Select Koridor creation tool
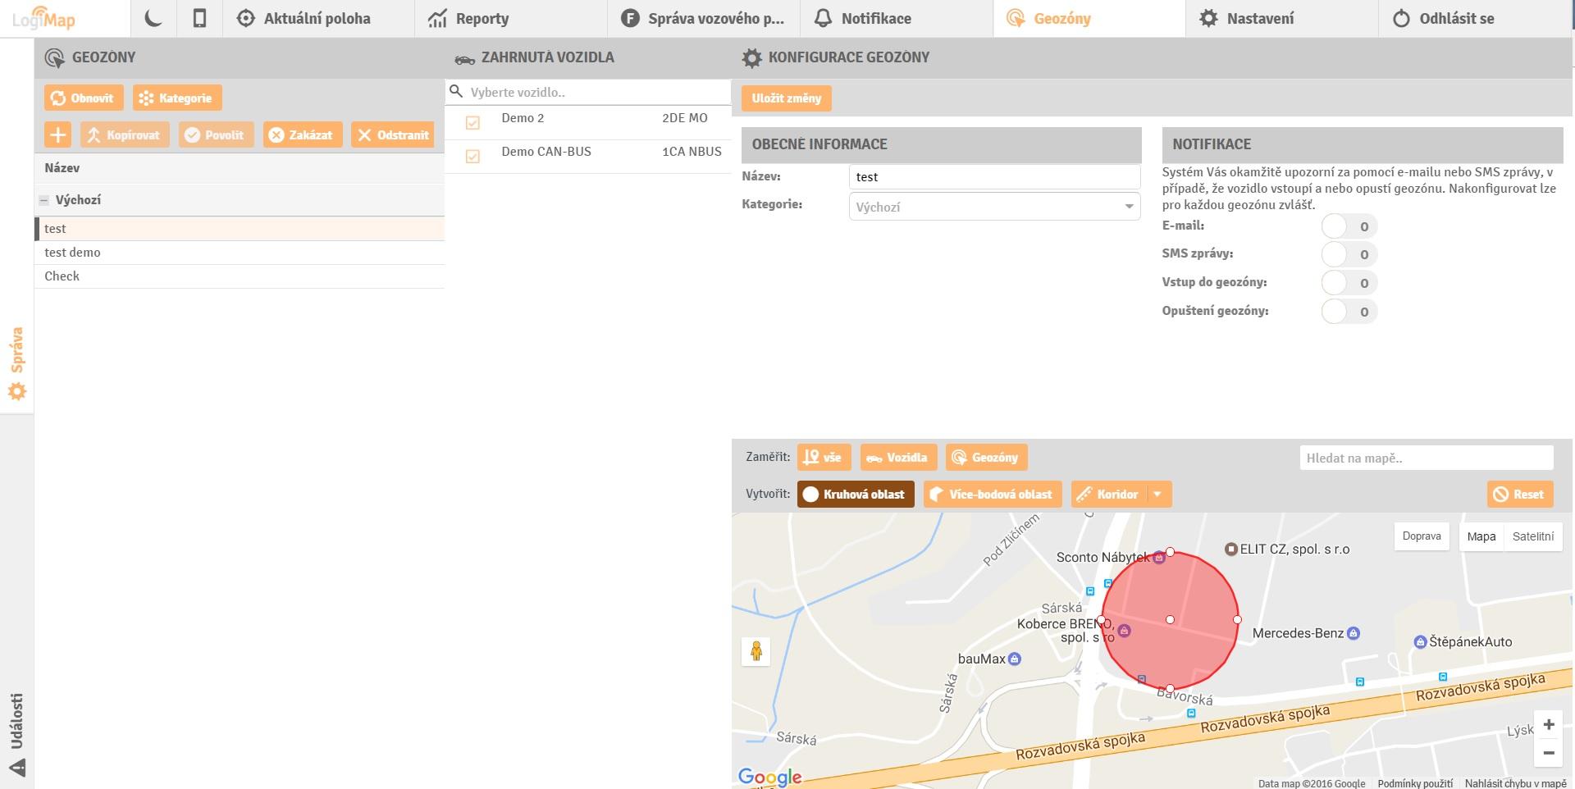1575x789 pixels. pyautogui.click(x=1108, y=494)
